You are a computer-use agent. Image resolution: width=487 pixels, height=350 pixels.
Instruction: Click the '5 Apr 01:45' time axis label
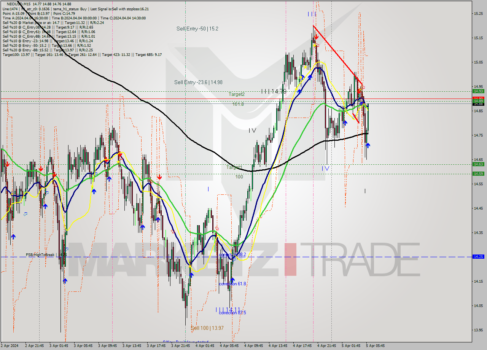[351, 346]
